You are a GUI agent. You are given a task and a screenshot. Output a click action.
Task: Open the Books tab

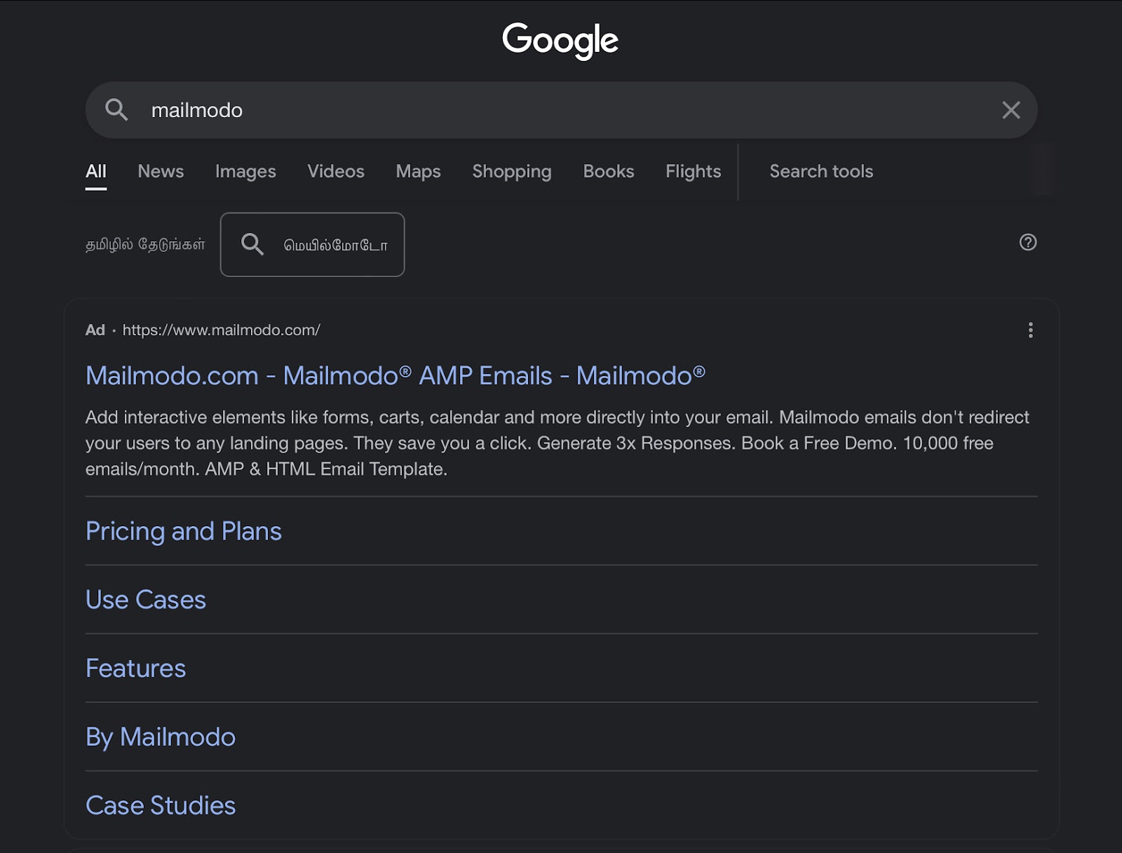click(609, 171)
